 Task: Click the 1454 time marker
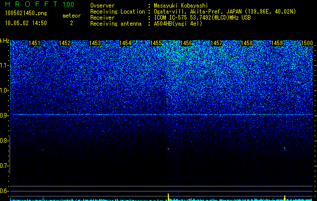[x=125, y=43]
